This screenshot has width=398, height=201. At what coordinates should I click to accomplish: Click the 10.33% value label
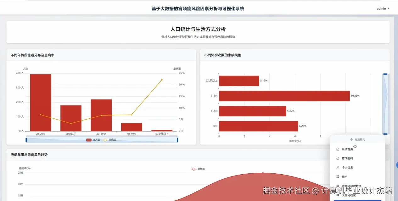[355, 96]
